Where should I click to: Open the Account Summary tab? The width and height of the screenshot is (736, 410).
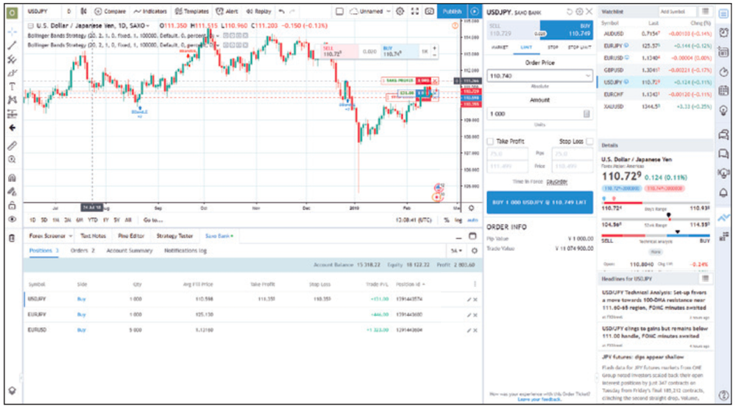coord(129,251)
